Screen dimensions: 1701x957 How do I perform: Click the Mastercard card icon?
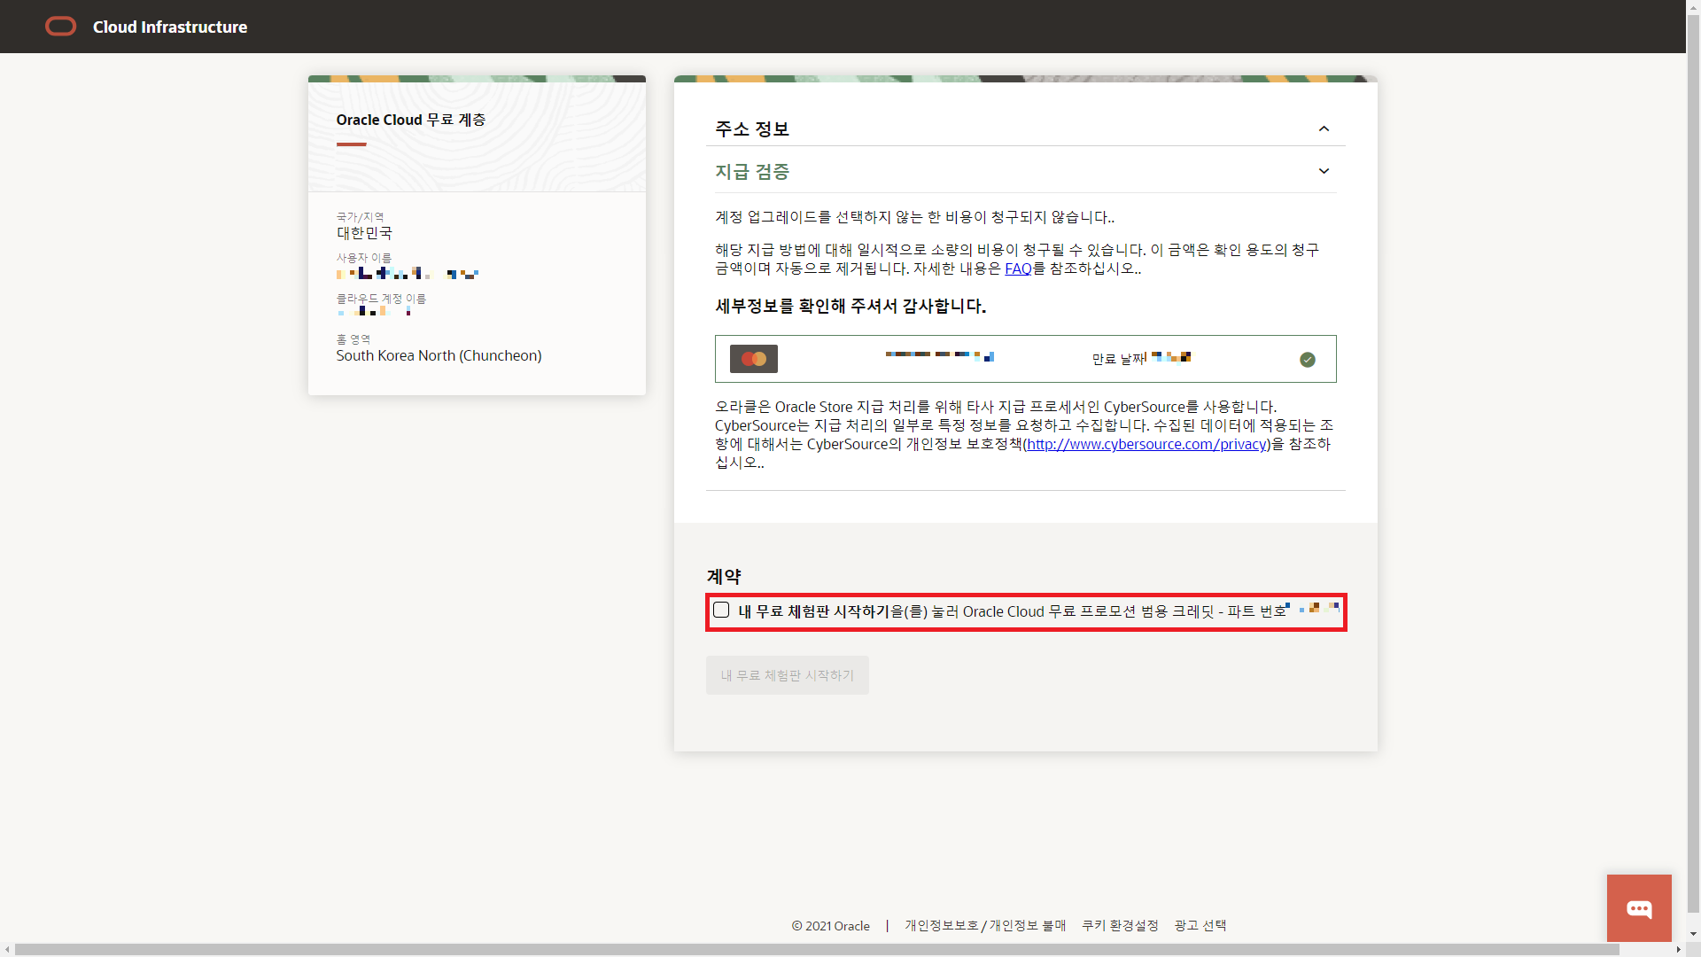point(753,359)
